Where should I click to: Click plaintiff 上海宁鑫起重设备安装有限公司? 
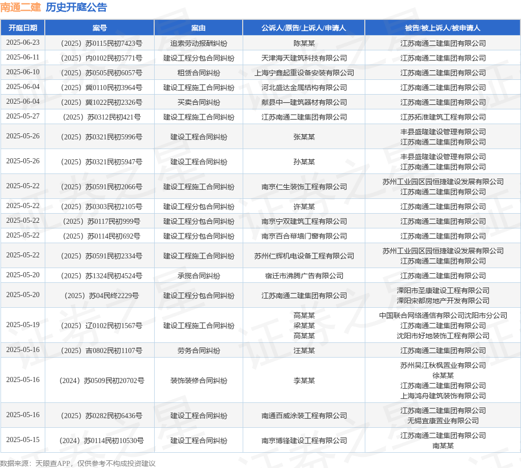click(304, 73)
